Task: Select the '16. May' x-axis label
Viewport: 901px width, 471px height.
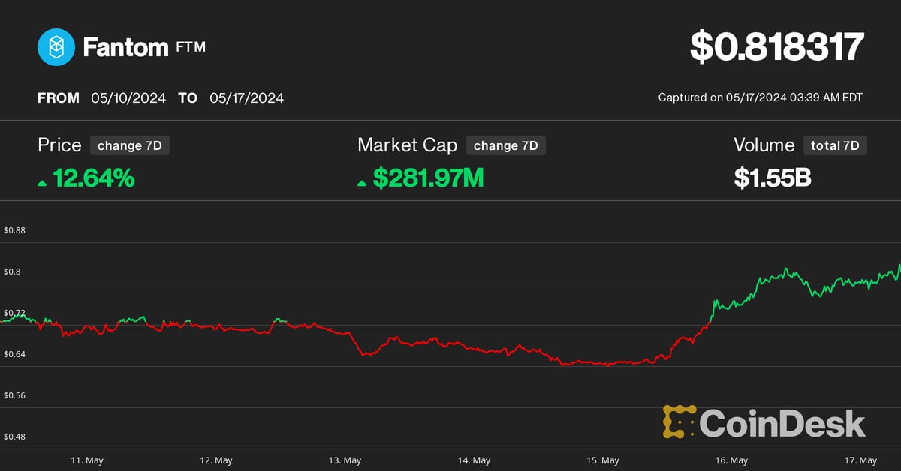Action: tap(731, 460)
